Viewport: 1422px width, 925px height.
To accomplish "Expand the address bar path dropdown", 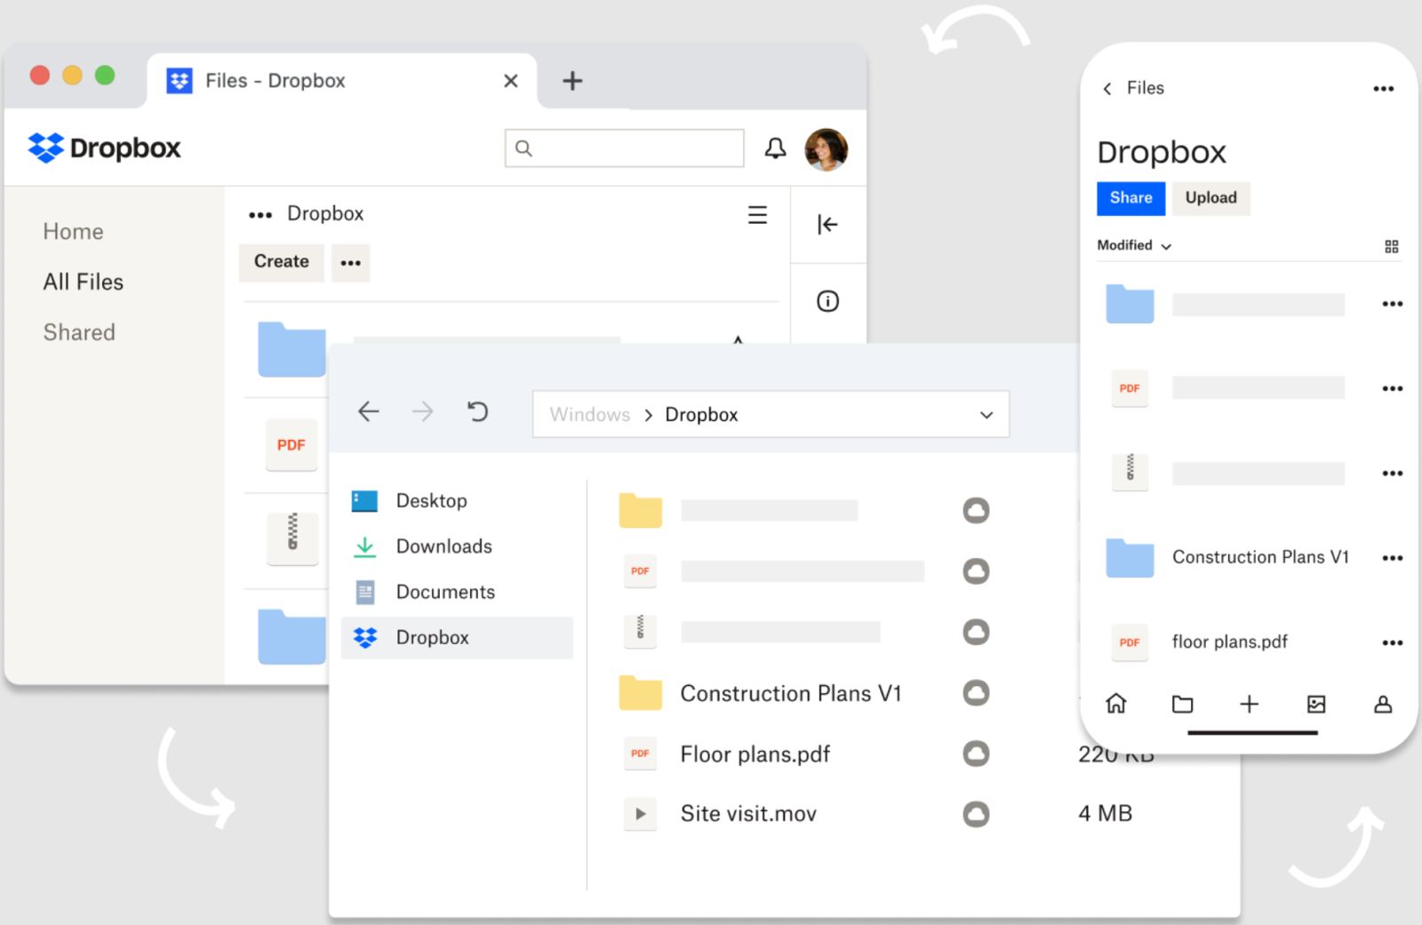I will pyautogui.click(x=986, y=415).
